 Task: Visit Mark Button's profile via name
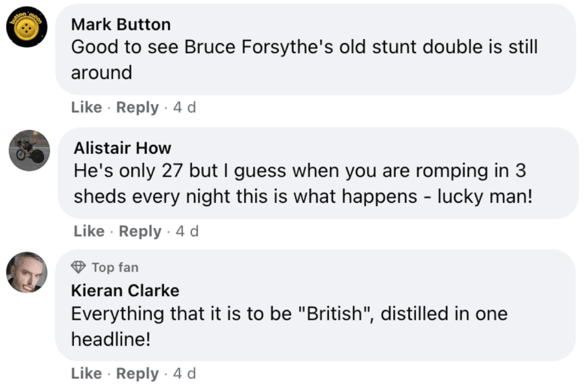point(121,25)
